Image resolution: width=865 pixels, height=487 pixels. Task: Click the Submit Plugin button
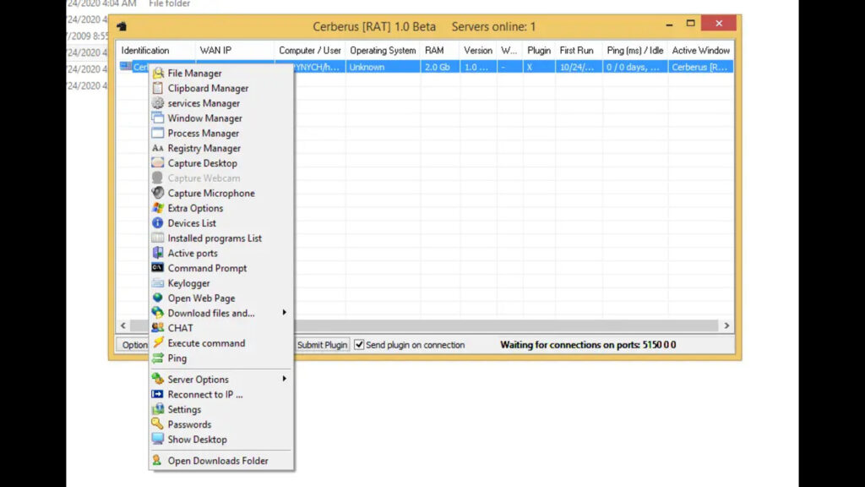(x=322, y=345)
